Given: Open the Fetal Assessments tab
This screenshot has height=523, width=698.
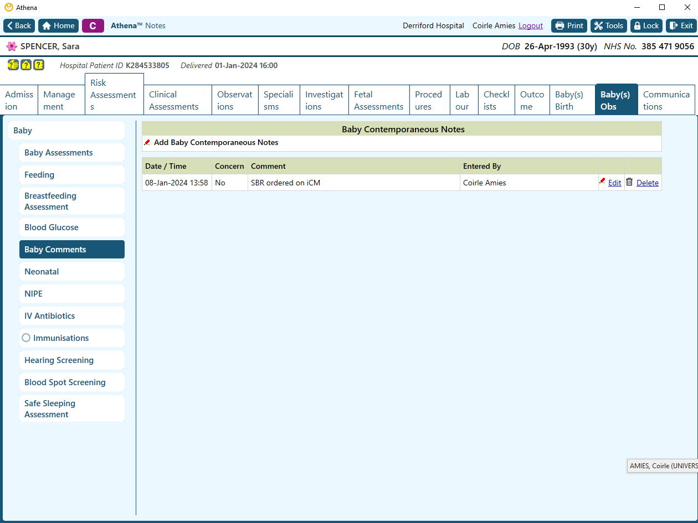Looking at the screenshot, I should (379, 100).
